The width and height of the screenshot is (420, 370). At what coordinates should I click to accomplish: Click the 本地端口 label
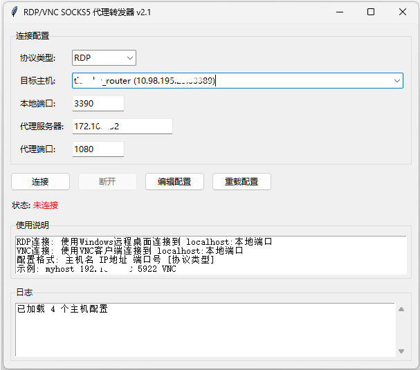(37, 103)
